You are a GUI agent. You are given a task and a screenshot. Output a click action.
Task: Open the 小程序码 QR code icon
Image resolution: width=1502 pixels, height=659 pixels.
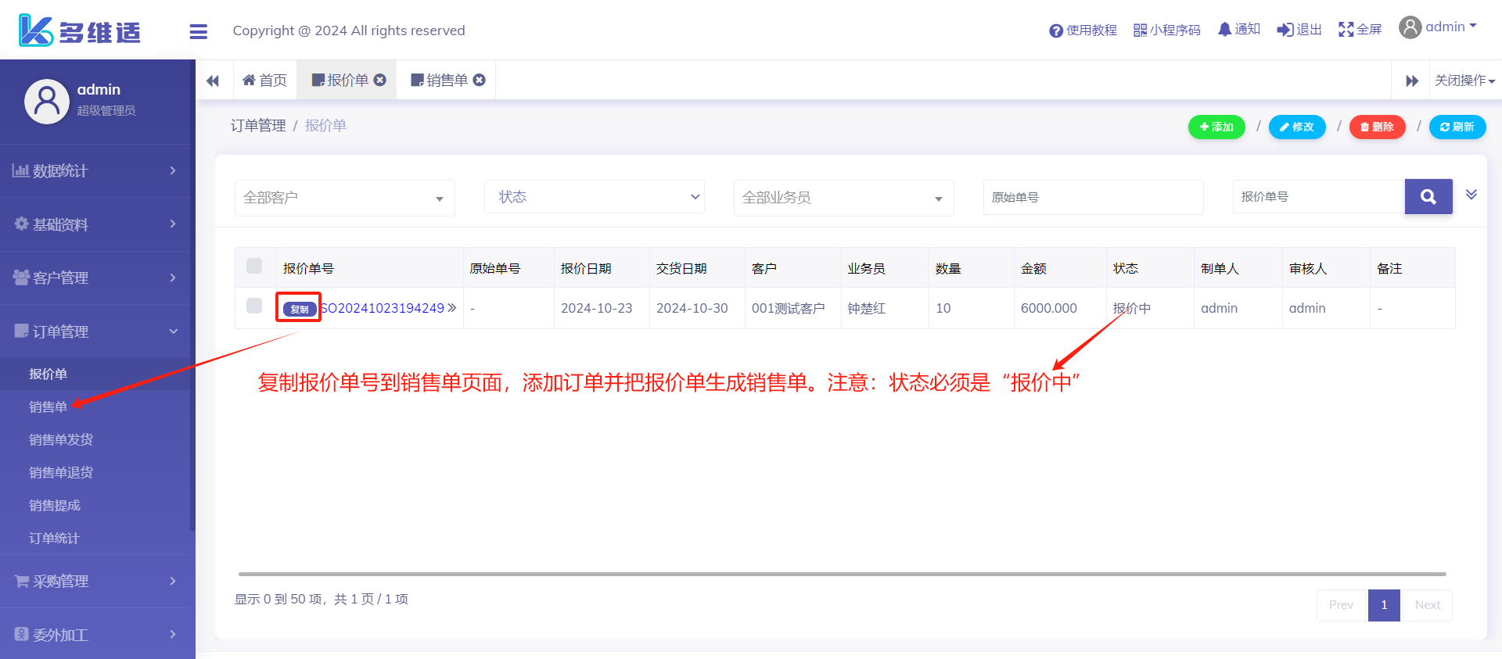click(x=1140, y=30)
